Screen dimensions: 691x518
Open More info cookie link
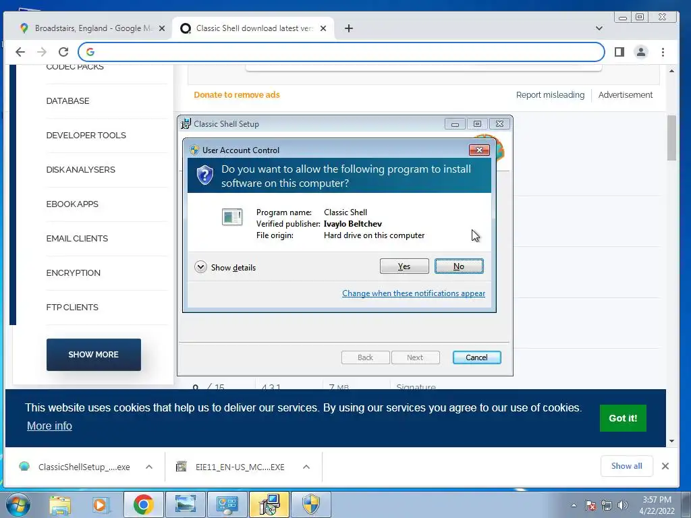(49, 426)
